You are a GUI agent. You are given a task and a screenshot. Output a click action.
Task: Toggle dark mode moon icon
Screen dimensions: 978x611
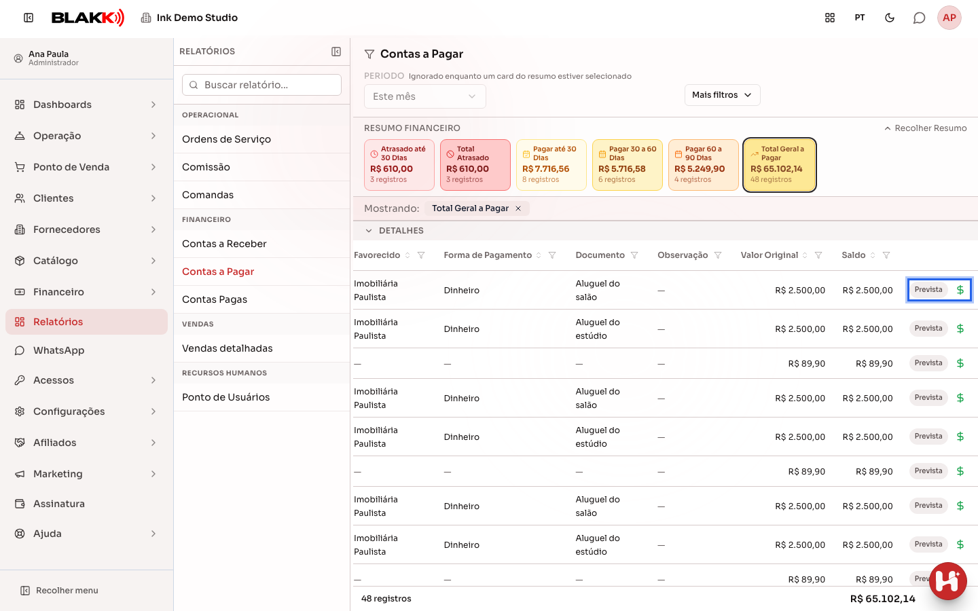tap(890, 18)
